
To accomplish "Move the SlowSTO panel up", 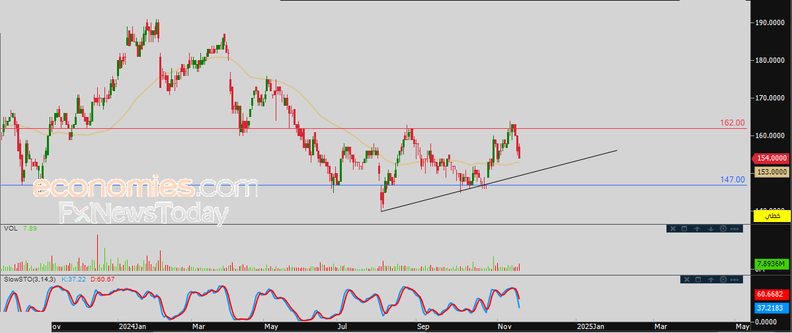I will click(x=711, y=280).
